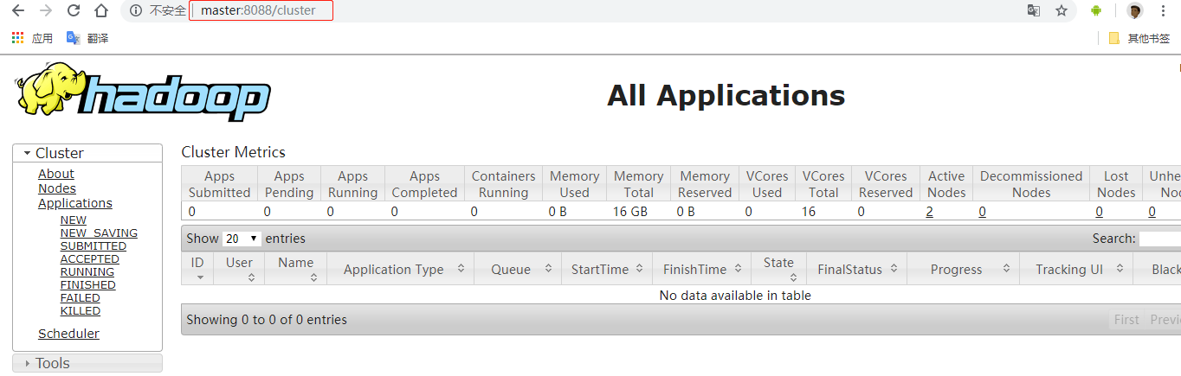1181x376 pixels.
Task: Sort table by FinishTime column
Action: click(701, 269)
